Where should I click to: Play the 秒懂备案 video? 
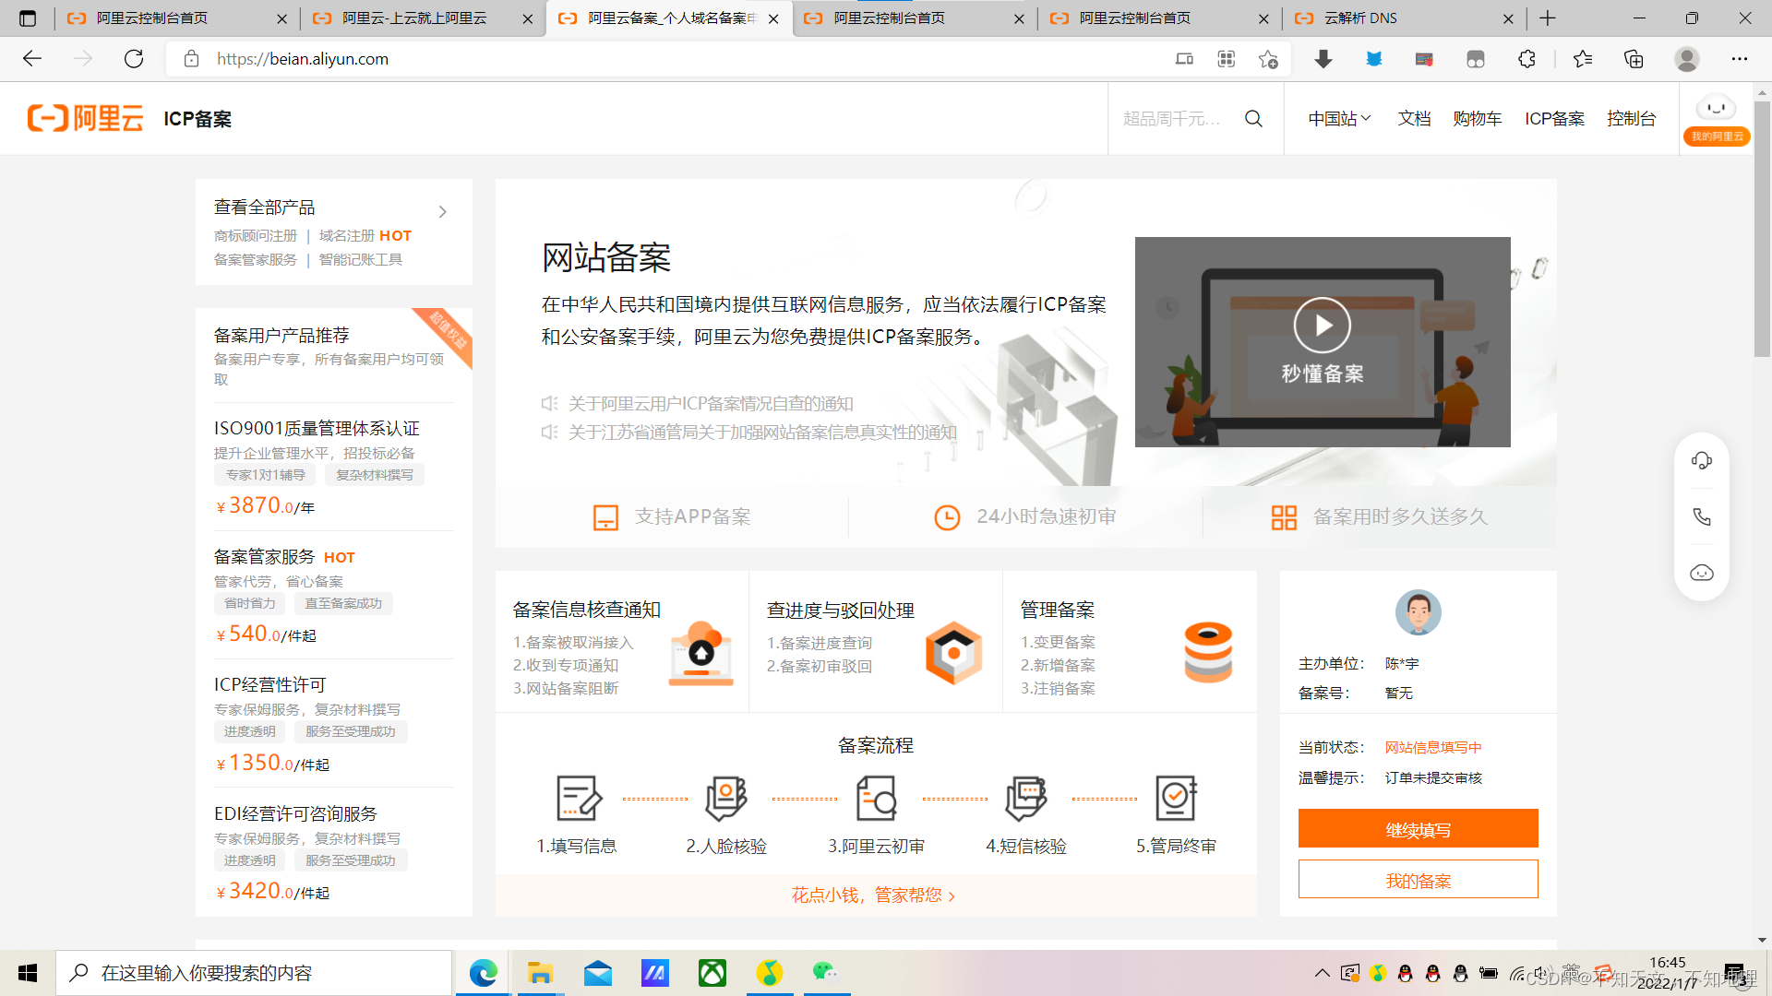(1322, 326)
